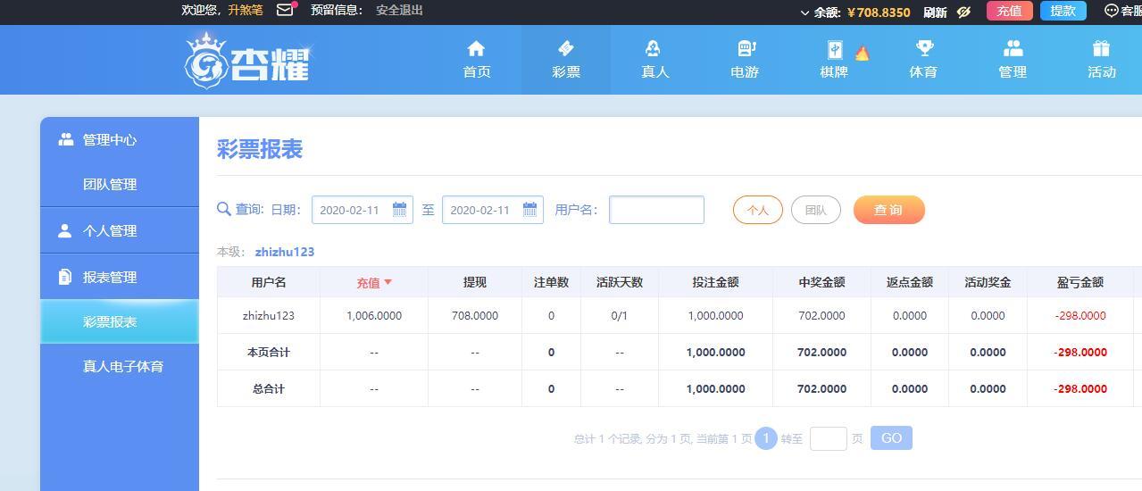The image size is (1142, 491).
Task: Click the red 充值 button
Action: pos(1009,11)
